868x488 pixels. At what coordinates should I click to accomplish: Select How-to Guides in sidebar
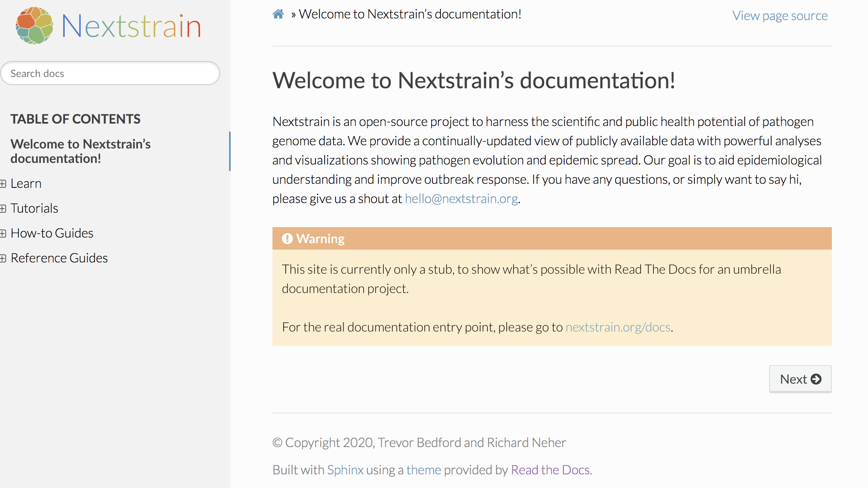[x=52, y=233]
